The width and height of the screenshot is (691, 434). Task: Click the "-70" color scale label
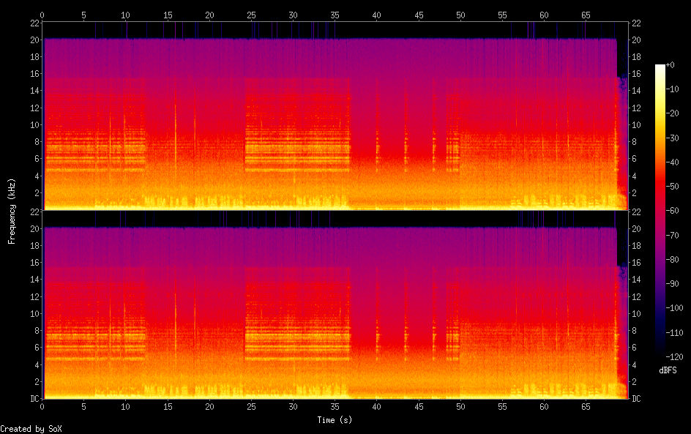coord(673,235)
